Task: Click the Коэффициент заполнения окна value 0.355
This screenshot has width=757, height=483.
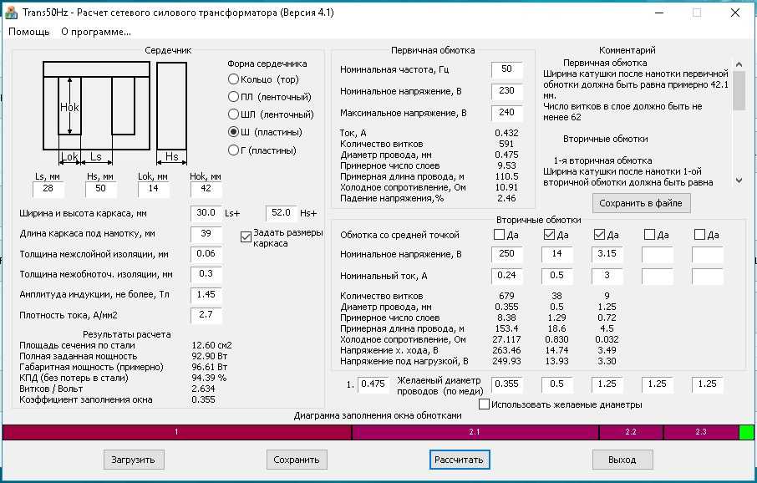Action: click(x=203, y=400)
